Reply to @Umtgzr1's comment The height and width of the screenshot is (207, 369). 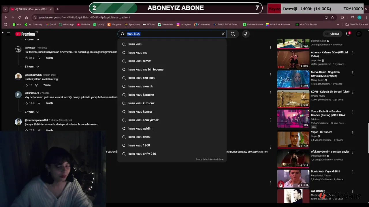(50, 58)
